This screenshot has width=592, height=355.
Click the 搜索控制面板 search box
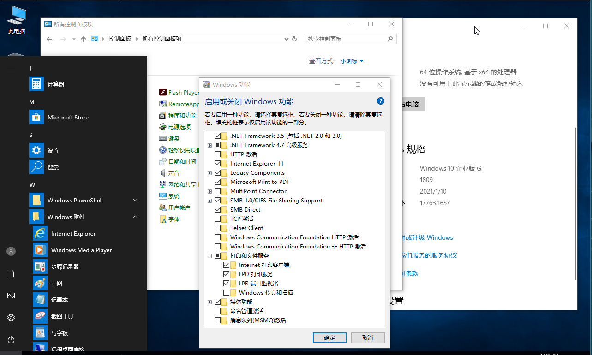(x=350, y=39)
